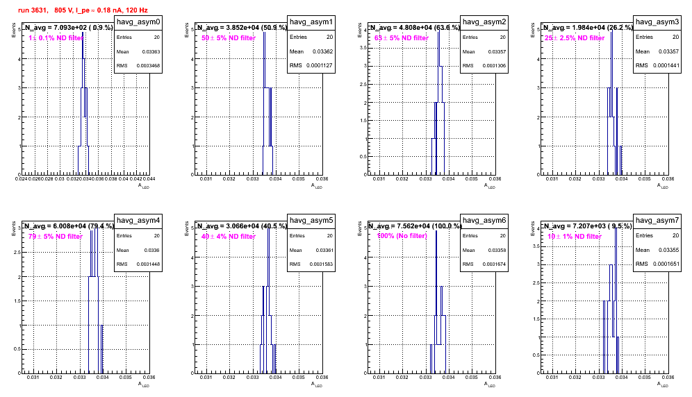692x397 pixels.
Task: Click the N_avg = 3.852e+04 label
Action: pyautogui.click(x=242, y=27)
